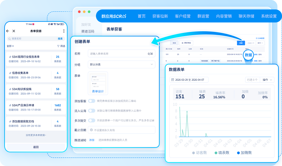Open date range 2026-03-29 至 2026-04-07 picker
Screen dimensions: 282x166
point(189,80)
